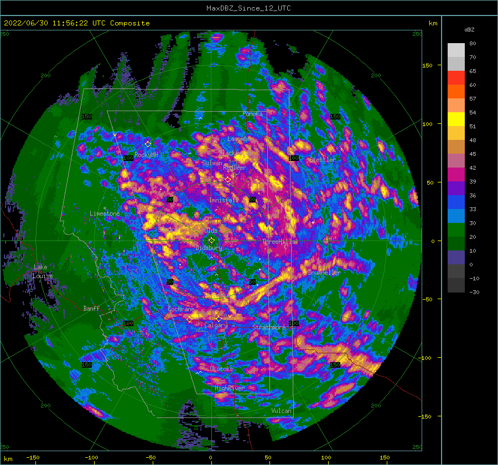Click the Limestone map label
The image size is (498, 465).
pyautogui.click(x=105, y=213)
